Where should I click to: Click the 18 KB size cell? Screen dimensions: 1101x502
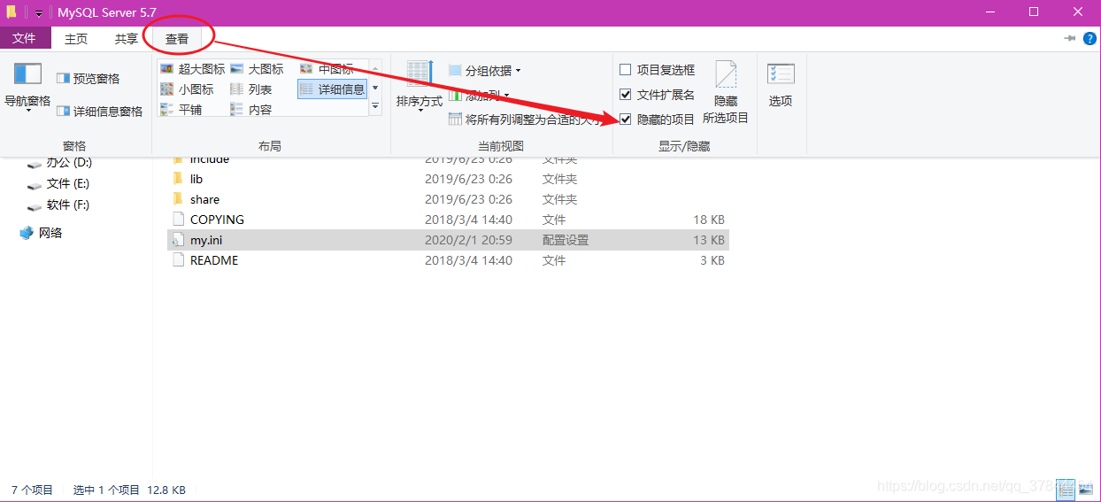(x=709, y=220)
